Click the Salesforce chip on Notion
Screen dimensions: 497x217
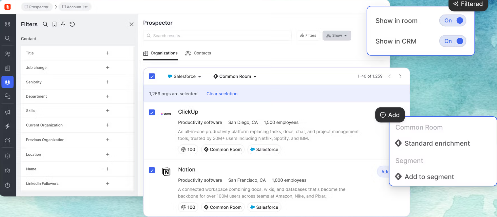(264, 207)
